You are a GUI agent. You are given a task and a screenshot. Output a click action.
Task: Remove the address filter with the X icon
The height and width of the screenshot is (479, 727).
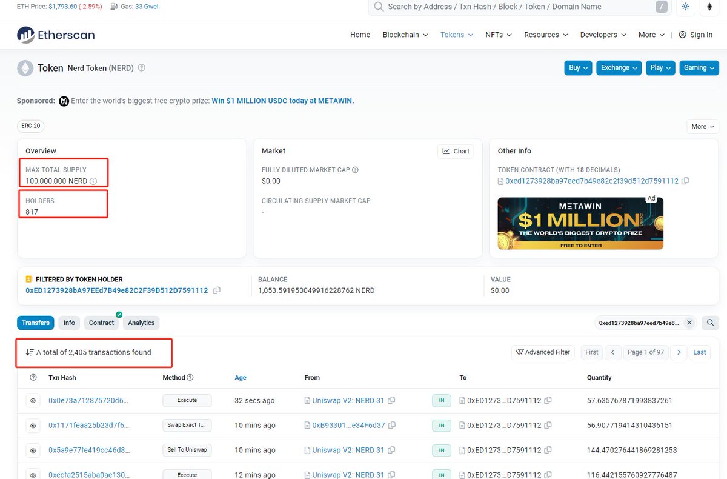point(689,323)
